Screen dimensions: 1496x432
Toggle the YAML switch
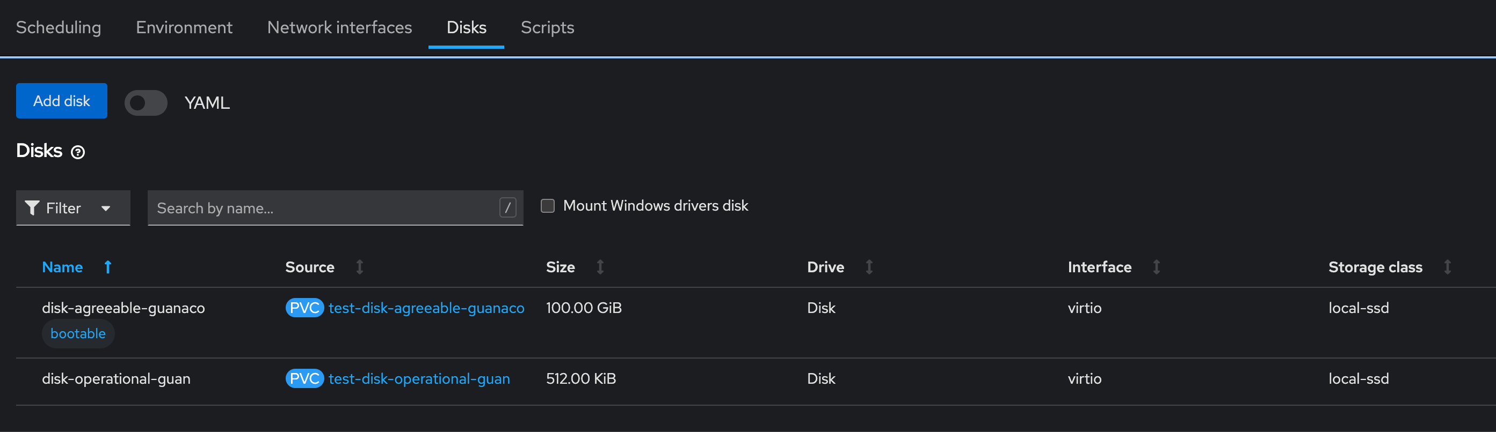146,102
